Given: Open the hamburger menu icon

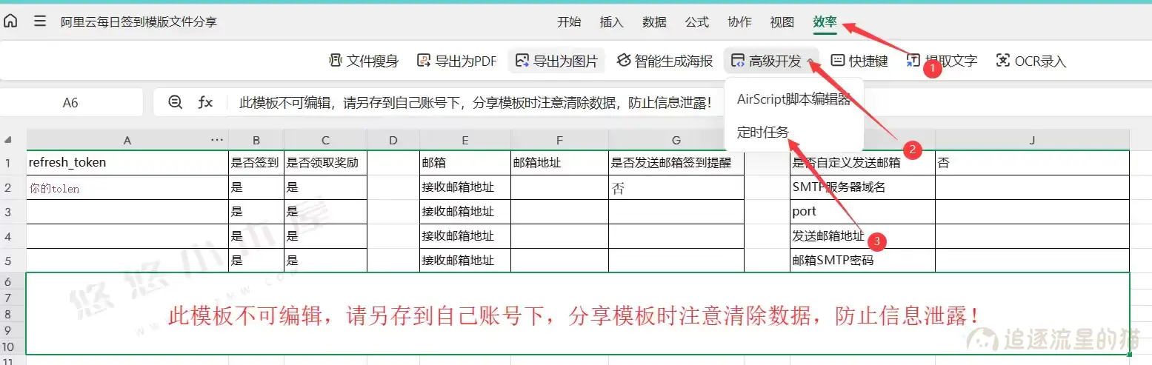Looking at the screenshot, I should tap(40, 21).
